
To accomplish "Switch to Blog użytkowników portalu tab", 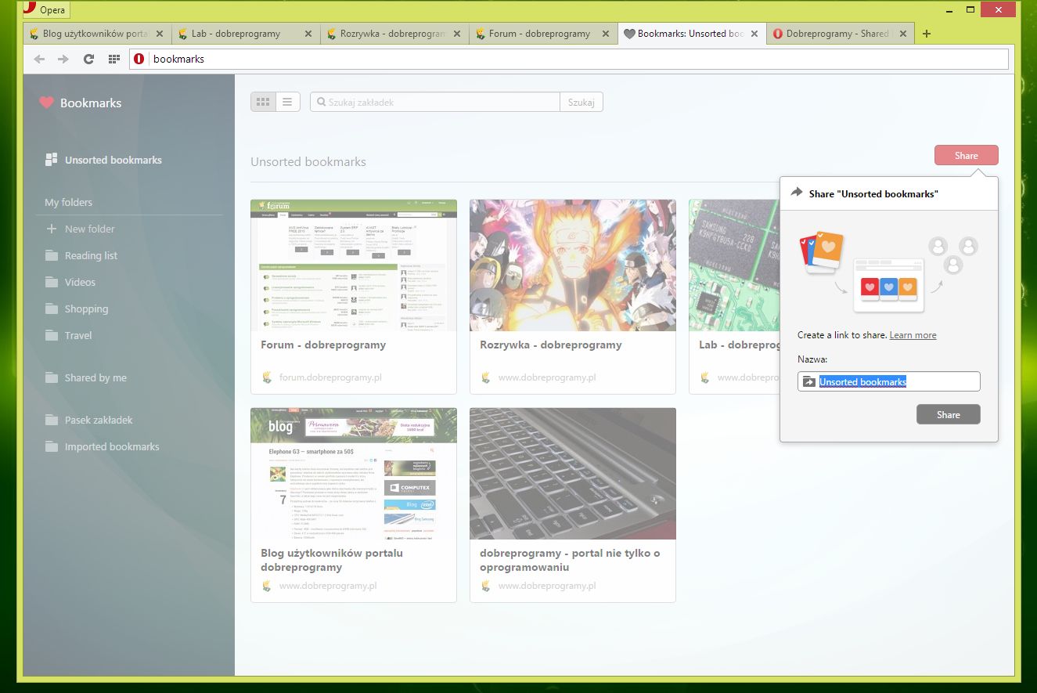I will coord(98,34).
